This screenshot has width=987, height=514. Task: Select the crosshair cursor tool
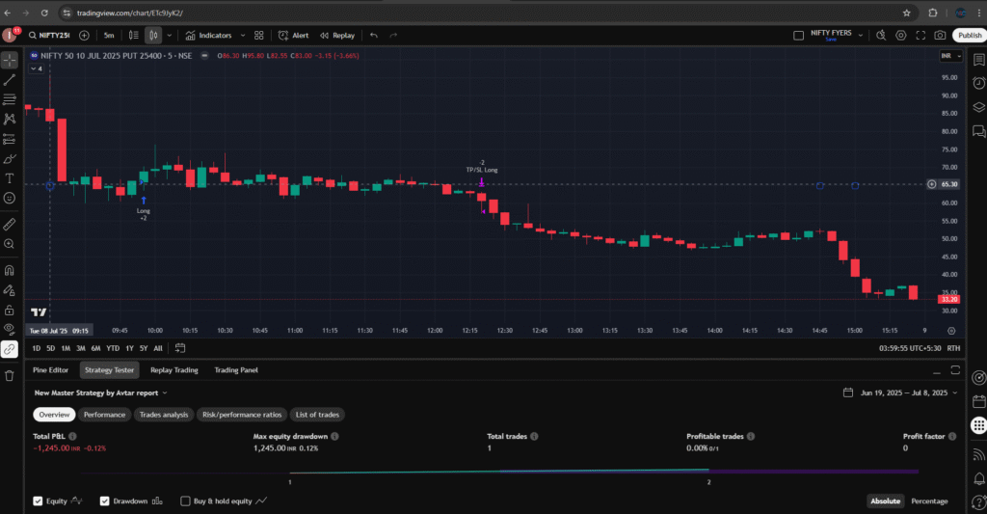pos(10,61)
